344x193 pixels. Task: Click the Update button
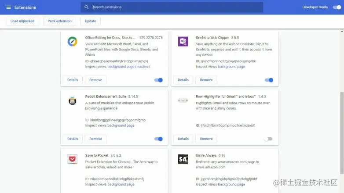click(x=90, y=21)
